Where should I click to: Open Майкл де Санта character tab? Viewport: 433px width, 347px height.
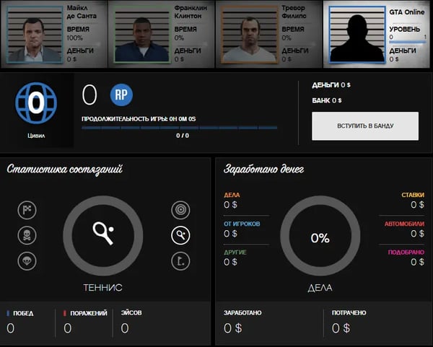54,34
